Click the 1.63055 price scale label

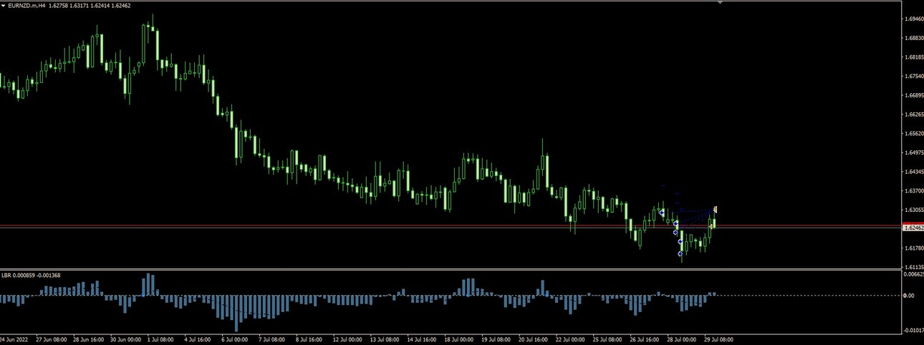[913, 210]
